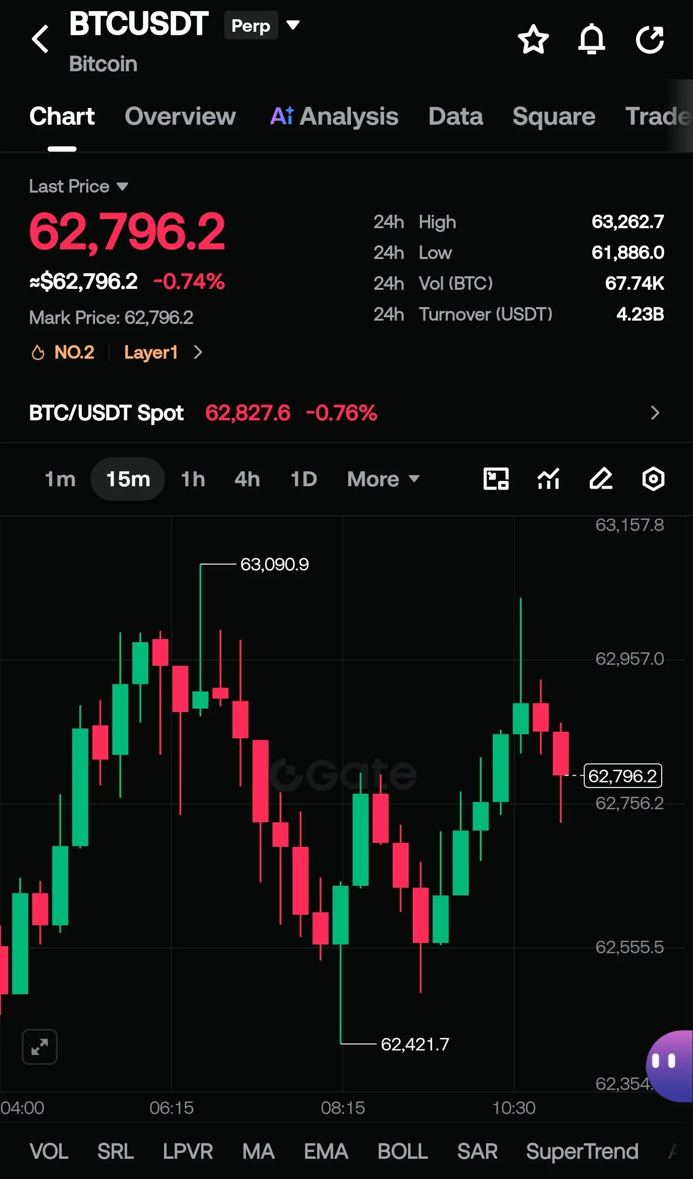
Task: Enable the SuperTrend indicator
Action: click(x=582, y=1152)
